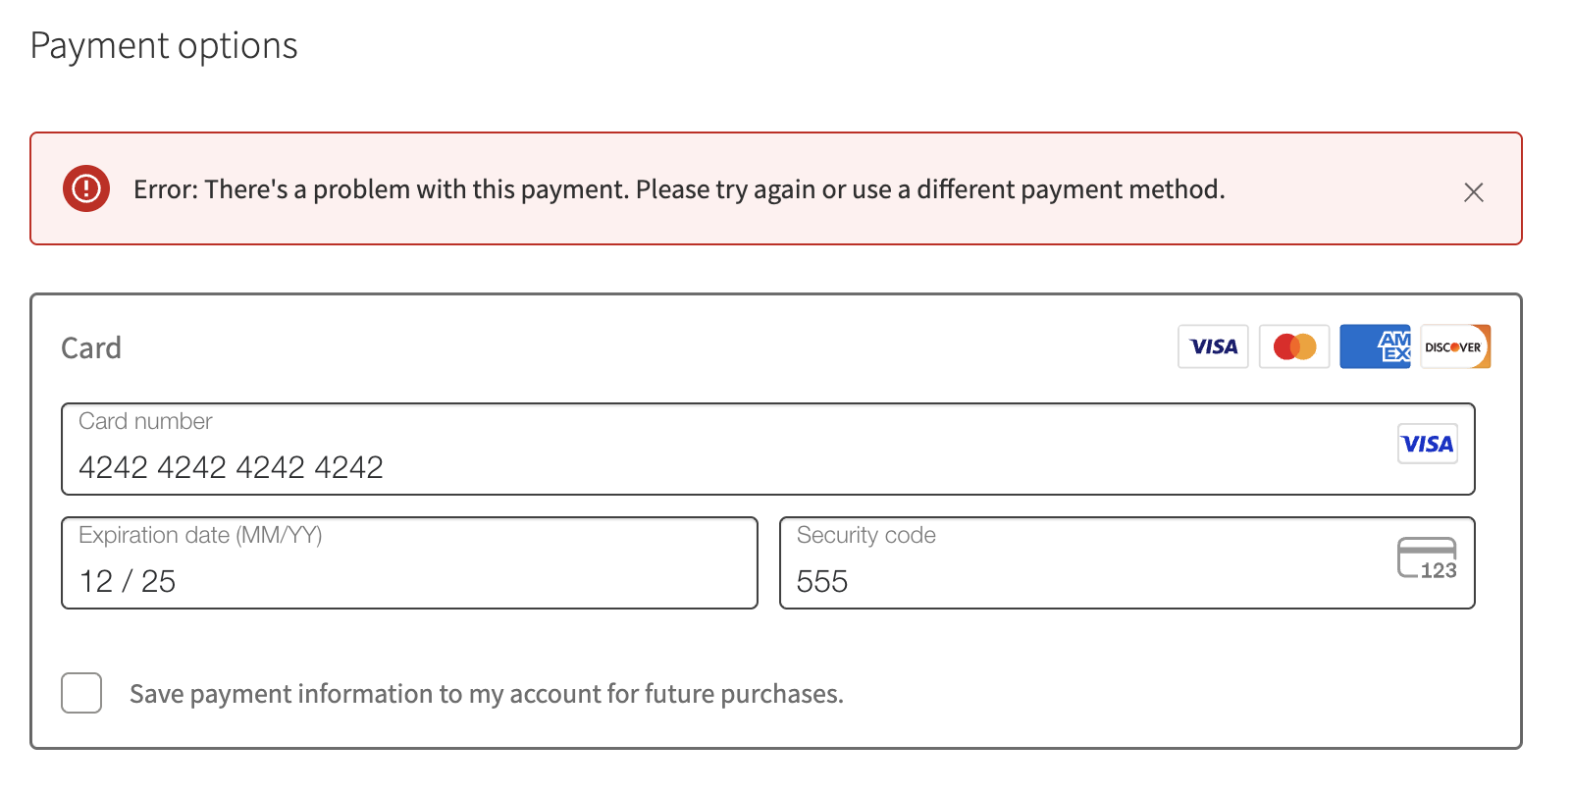
Task: Click the Visa logo in card header
Action: coord(1213,346)
